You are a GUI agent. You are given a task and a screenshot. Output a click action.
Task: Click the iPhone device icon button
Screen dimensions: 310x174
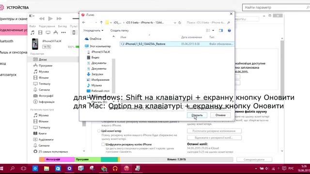click(74, 32)
